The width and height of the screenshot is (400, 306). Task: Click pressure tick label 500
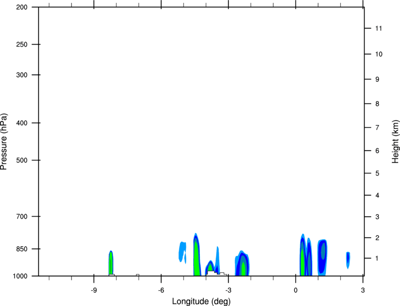[22, 160]
